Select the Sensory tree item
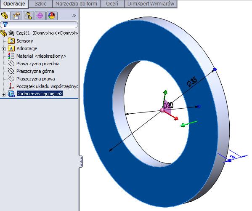Viewport: 252px width, 211px height. click(x=24, y=41)
